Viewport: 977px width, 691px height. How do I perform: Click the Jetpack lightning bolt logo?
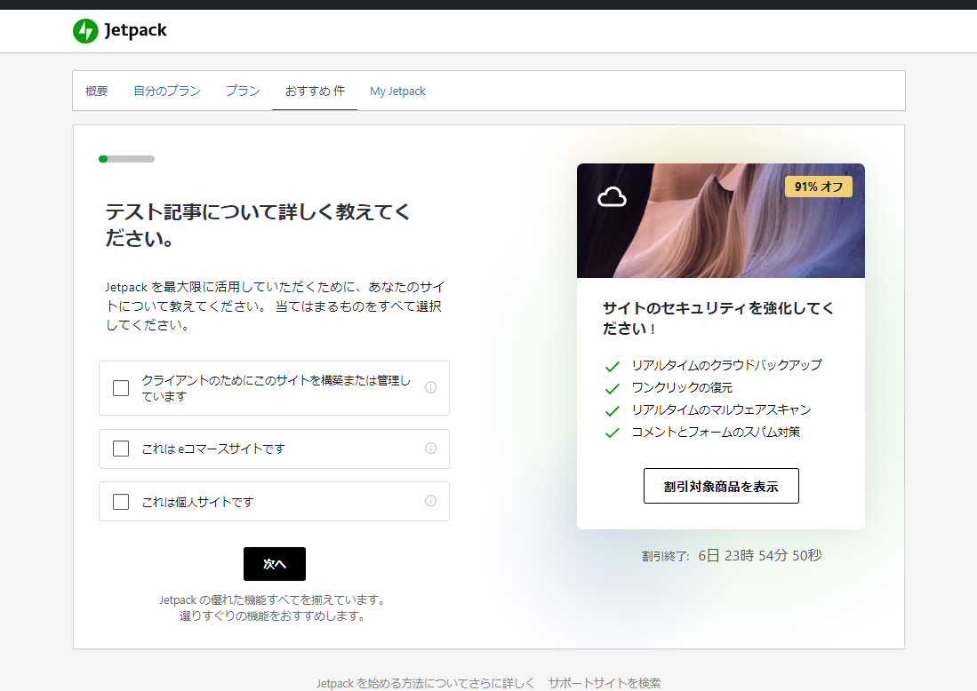(85, 30)
